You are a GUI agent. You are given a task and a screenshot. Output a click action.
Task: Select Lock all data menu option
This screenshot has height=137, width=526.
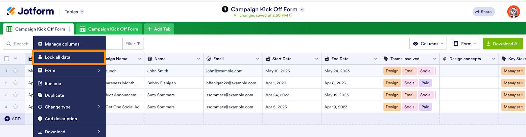pyautogui.click(x=58, y=57)
